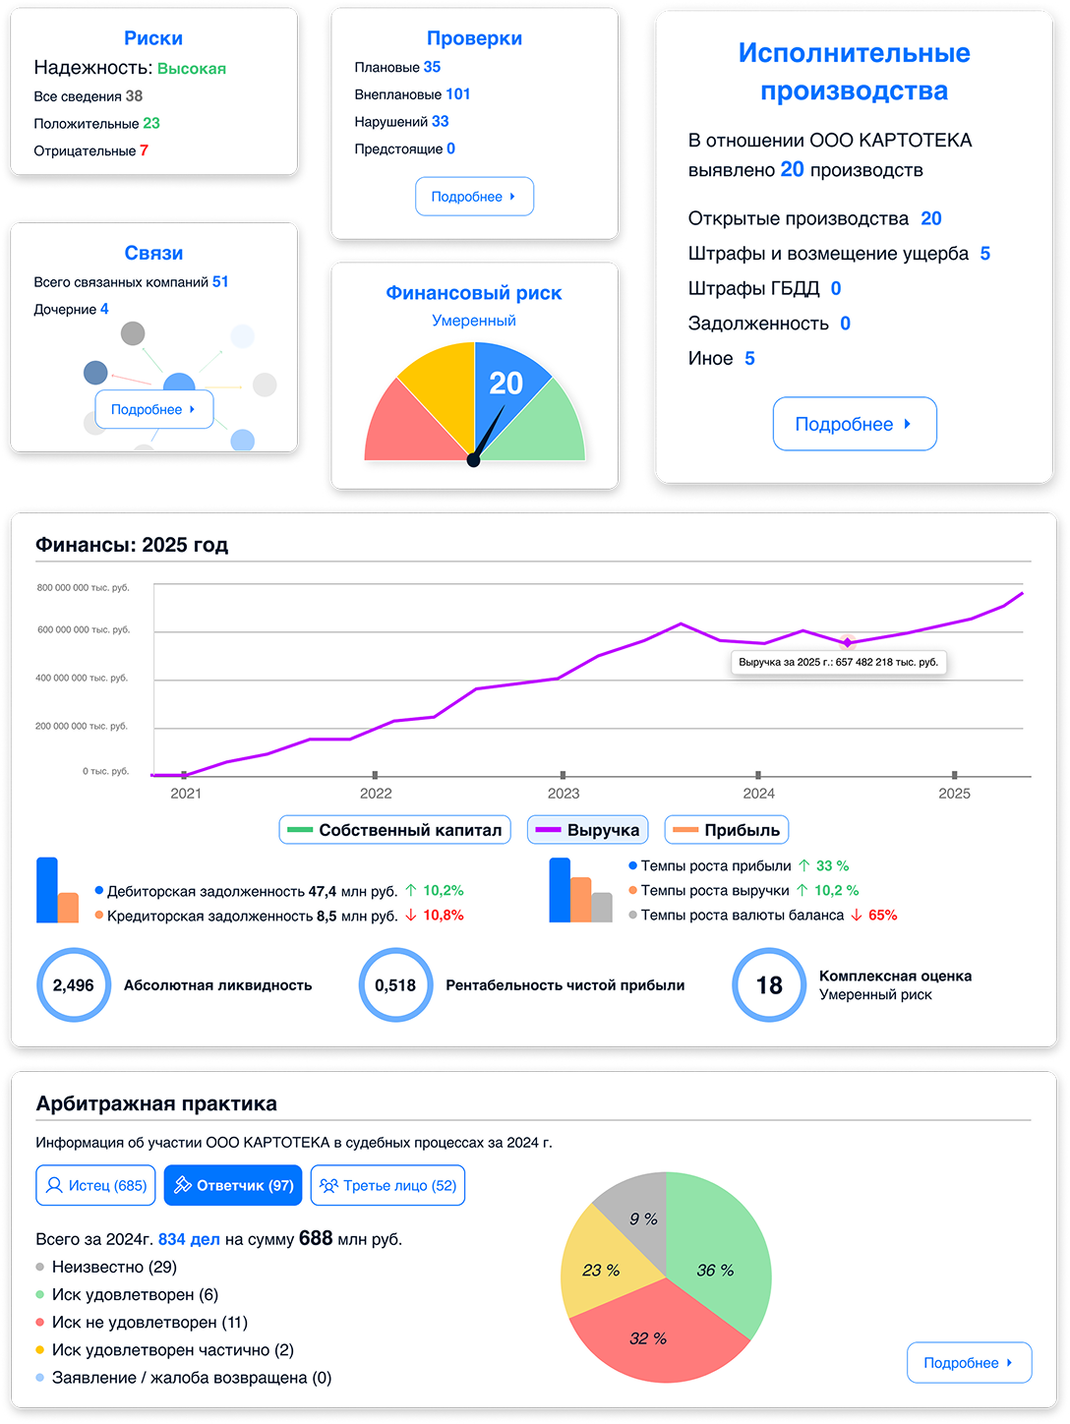Click the gavel icon in Ответчик tab
This screenshot has width=1070, height=1424.
click(183, 1185)
